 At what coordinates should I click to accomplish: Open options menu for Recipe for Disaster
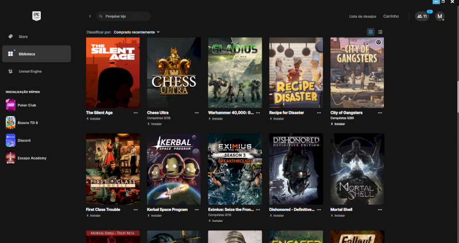(319, 113)
